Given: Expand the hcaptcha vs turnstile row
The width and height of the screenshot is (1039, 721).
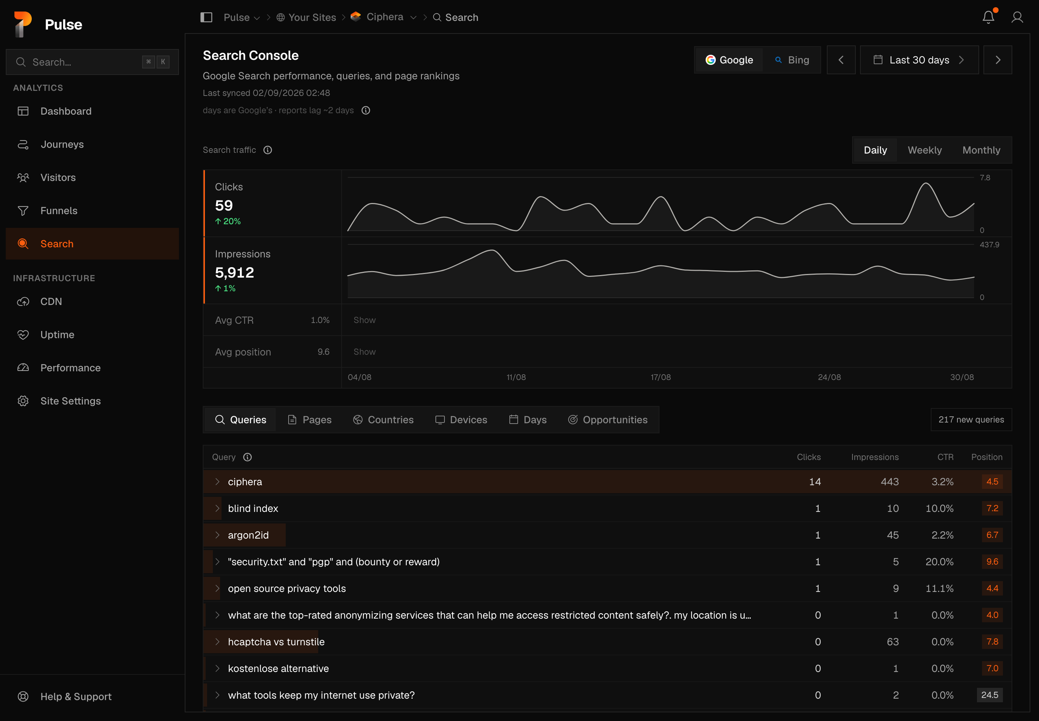Looking at the screenshot, I should [x=218, y=641].
